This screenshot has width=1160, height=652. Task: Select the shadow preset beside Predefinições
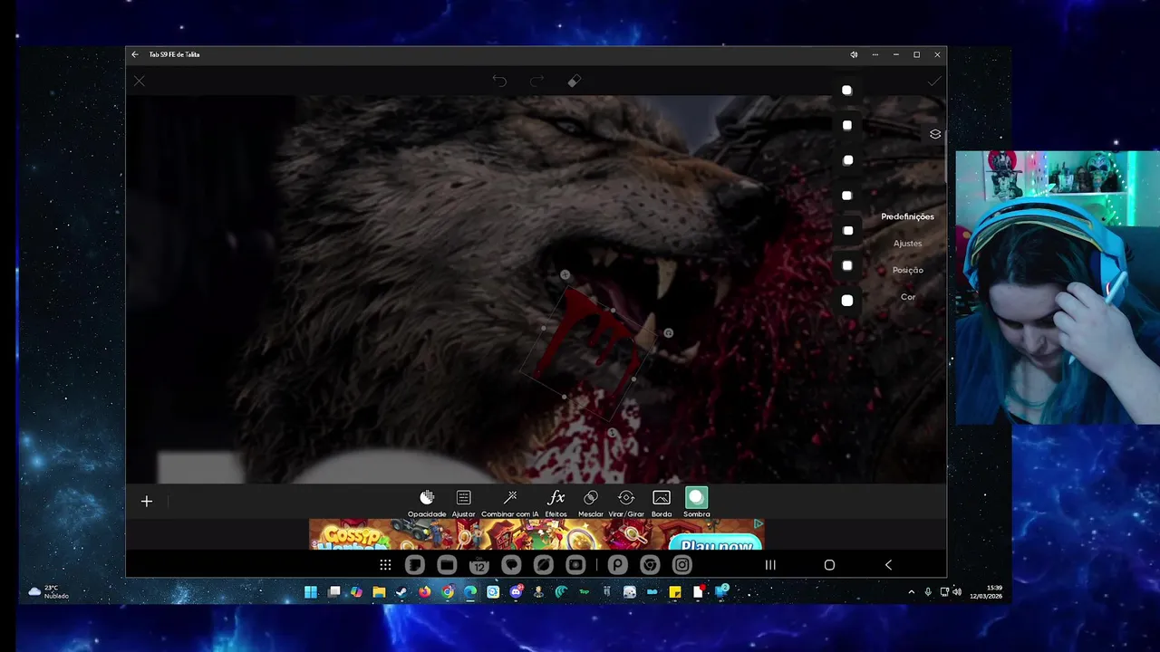pyautogui.click(x=847, y=230)
